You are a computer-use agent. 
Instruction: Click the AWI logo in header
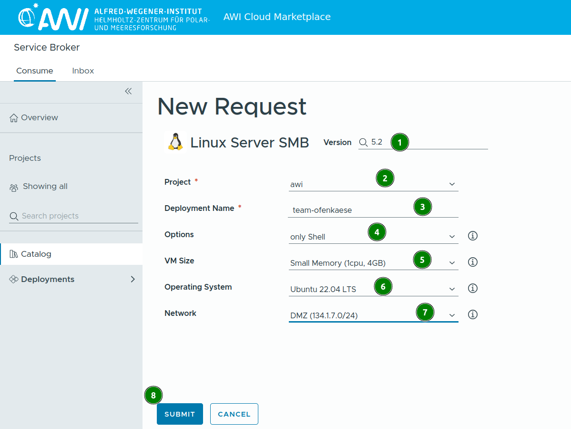[x=53, y=18]
